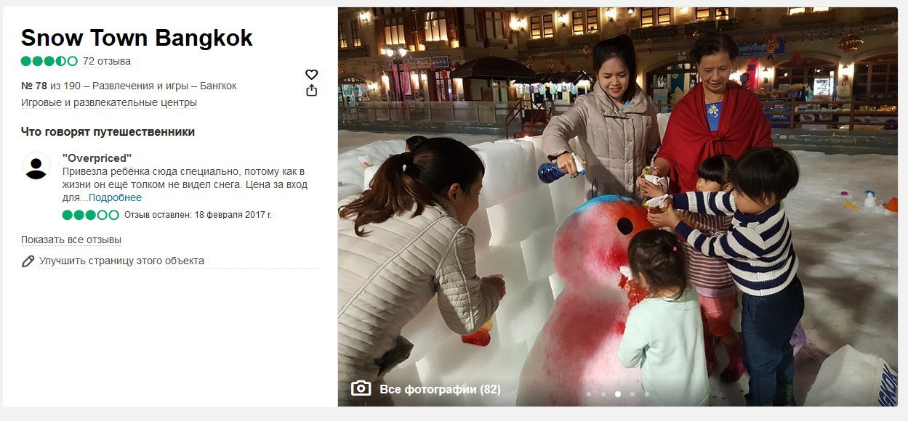This screenshot has width=908, height=421.
Task: Select the last photo carousel dot
Action: point(647,394)
